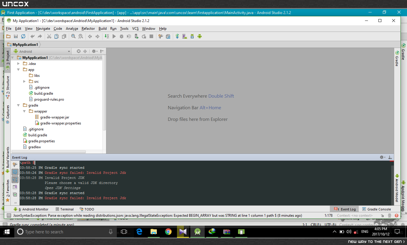Click the Save All floppy disk icon

16,36
